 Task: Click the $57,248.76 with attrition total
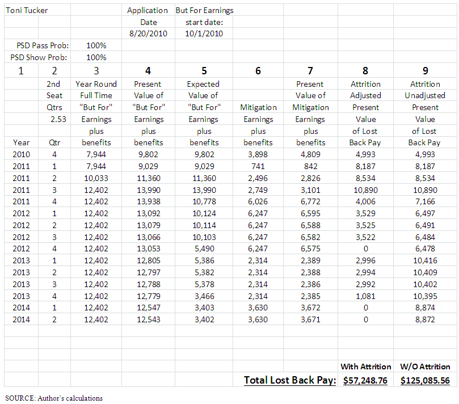point(365,380)
